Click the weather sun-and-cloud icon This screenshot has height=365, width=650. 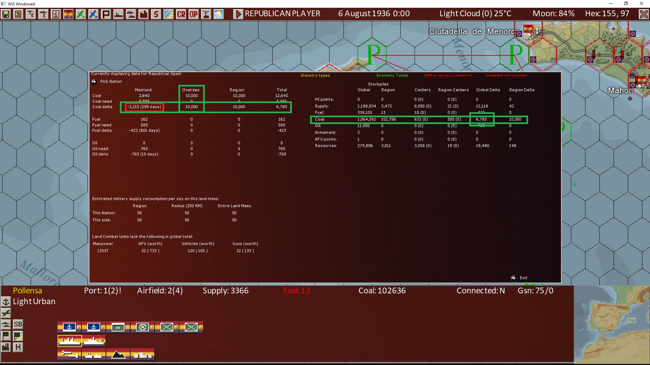218,14
